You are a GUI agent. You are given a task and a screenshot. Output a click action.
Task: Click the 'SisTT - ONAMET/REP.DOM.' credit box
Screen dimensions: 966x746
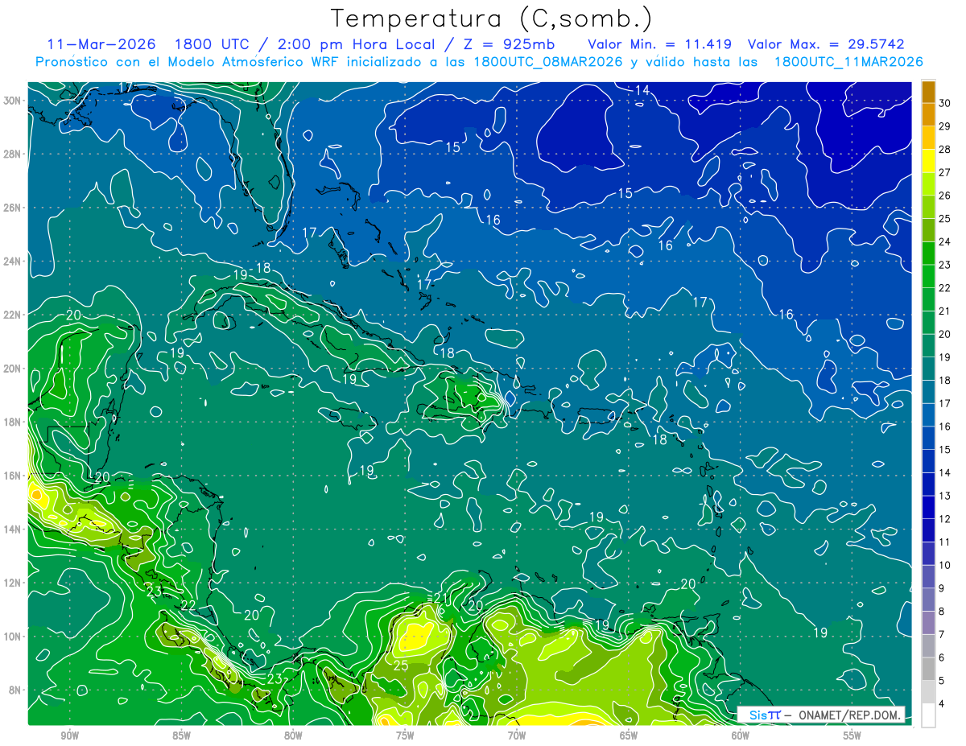(x=821, y=715)
